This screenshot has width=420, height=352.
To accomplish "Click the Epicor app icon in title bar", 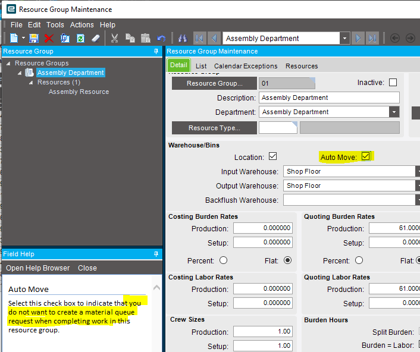I will coord(11,9).
